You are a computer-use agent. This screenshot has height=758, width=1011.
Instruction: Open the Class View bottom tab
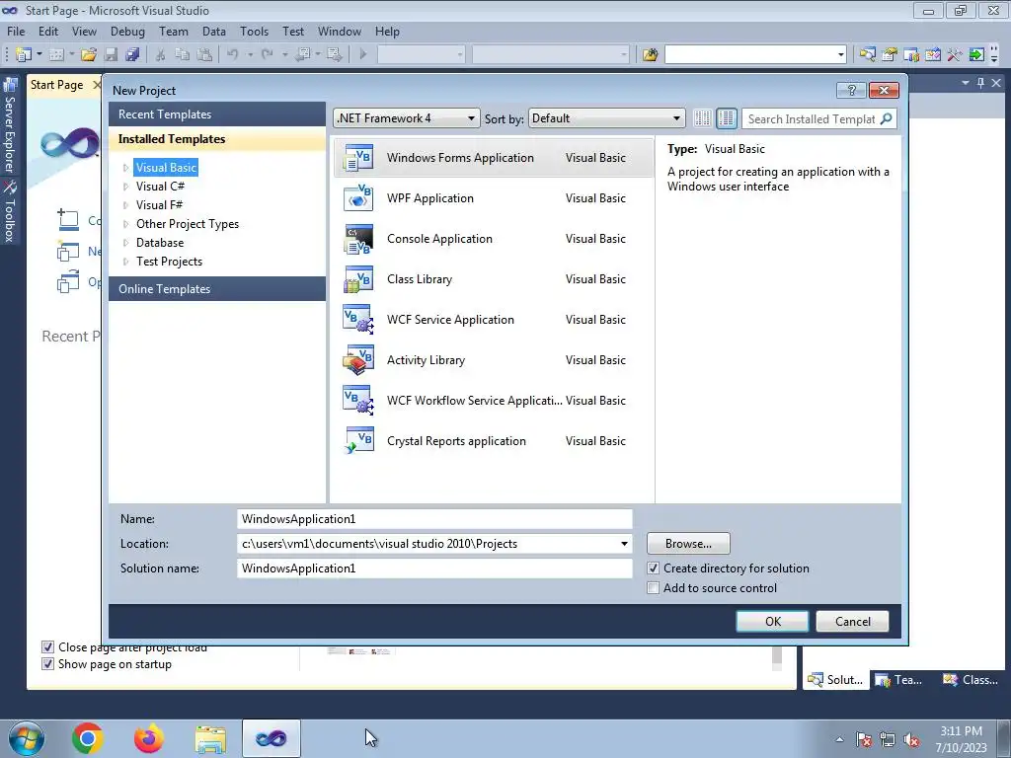(971, 679)
